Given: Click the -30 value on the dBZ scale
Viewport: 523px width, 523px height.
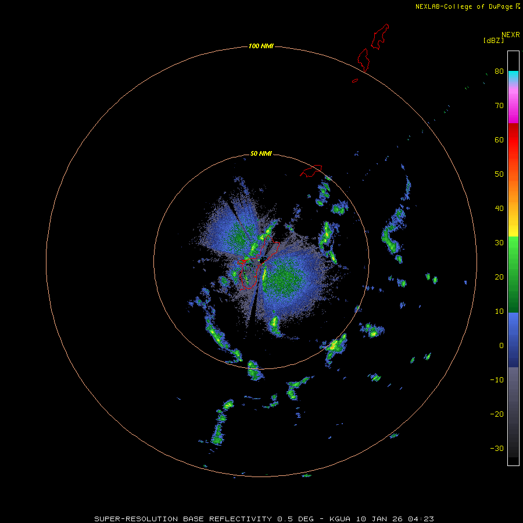Looking at the screenshot, I should [497, 449].
